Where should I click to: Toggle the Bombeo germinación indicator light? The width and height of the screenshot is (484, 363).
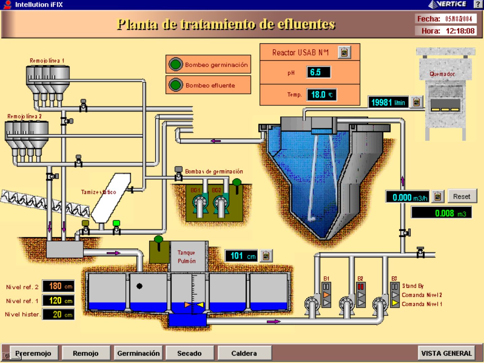point(176,64)
